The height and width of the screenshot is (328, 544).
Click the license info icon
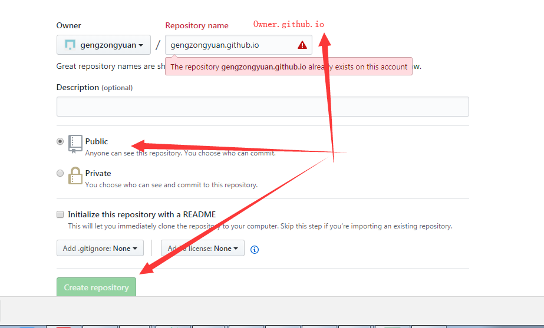[x=254, y=250]
